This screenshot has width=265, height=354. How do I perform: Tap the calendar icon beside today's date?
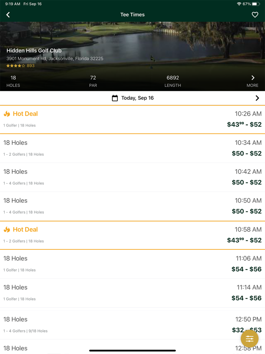115,98
